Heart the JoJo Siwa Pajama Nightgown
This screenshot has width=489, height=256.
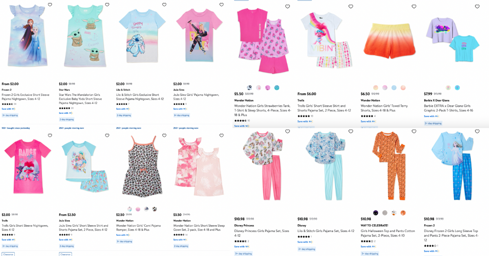pyautogui.click(x=221, y=4)
